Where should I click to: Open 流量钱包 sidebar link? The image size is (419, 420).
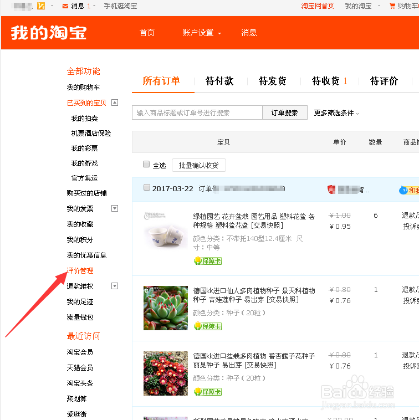point(80,317)
